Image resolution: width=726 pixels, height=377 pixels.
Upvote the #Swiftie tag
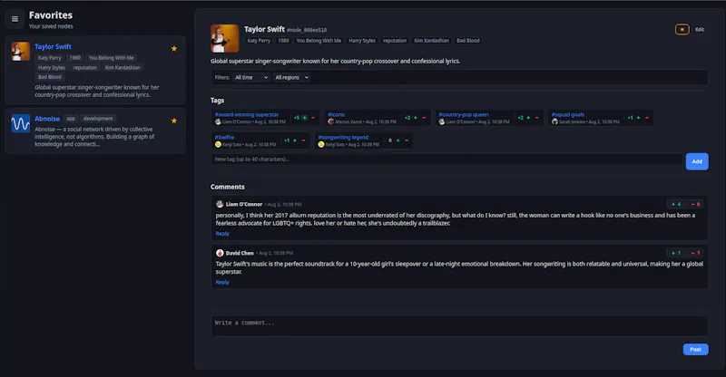(x=295, y=140)
